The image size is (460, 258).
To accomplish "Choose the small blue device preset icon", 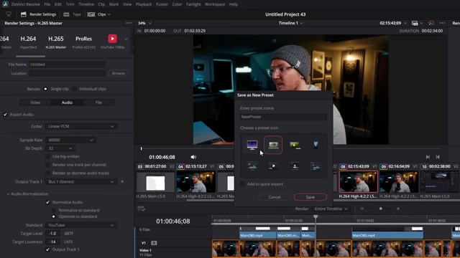I will tap(316, 145).
